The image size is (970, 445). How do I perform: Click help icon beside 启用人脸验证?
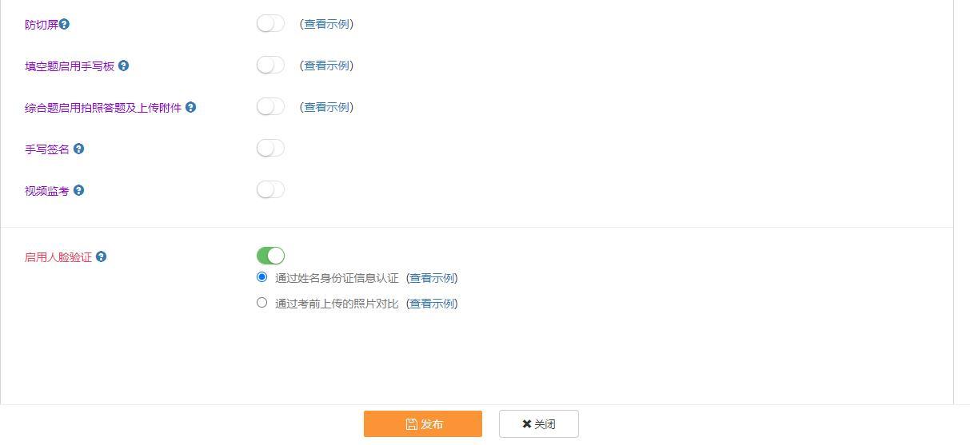[101, 256]
